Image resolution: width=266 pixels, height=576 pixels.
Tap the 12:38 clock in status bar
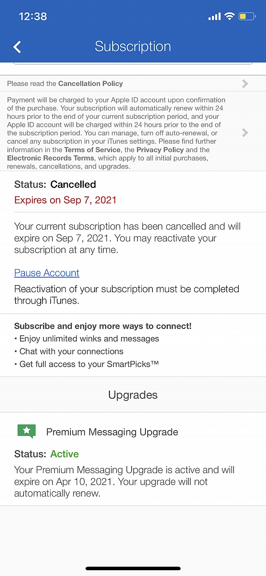[33, 16]
